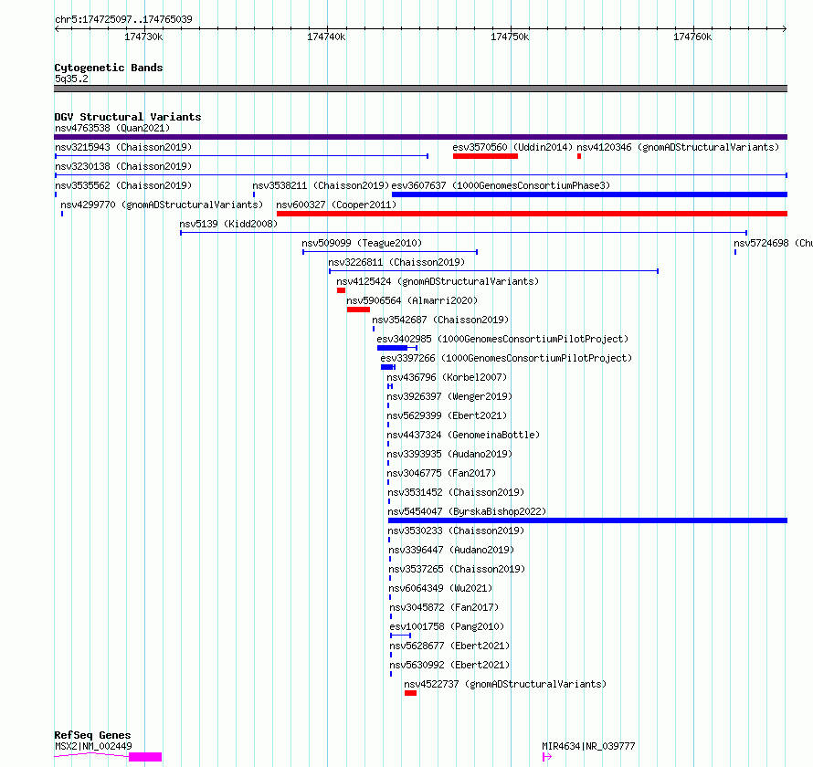Click the 174740k ruler tick label
The height and width of the screenshot is (767, 813).
click(x=326, y=37)
